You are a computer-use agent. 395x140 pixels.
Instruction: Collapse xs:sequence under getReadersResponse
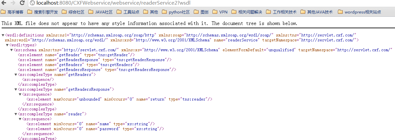[20, 94]
